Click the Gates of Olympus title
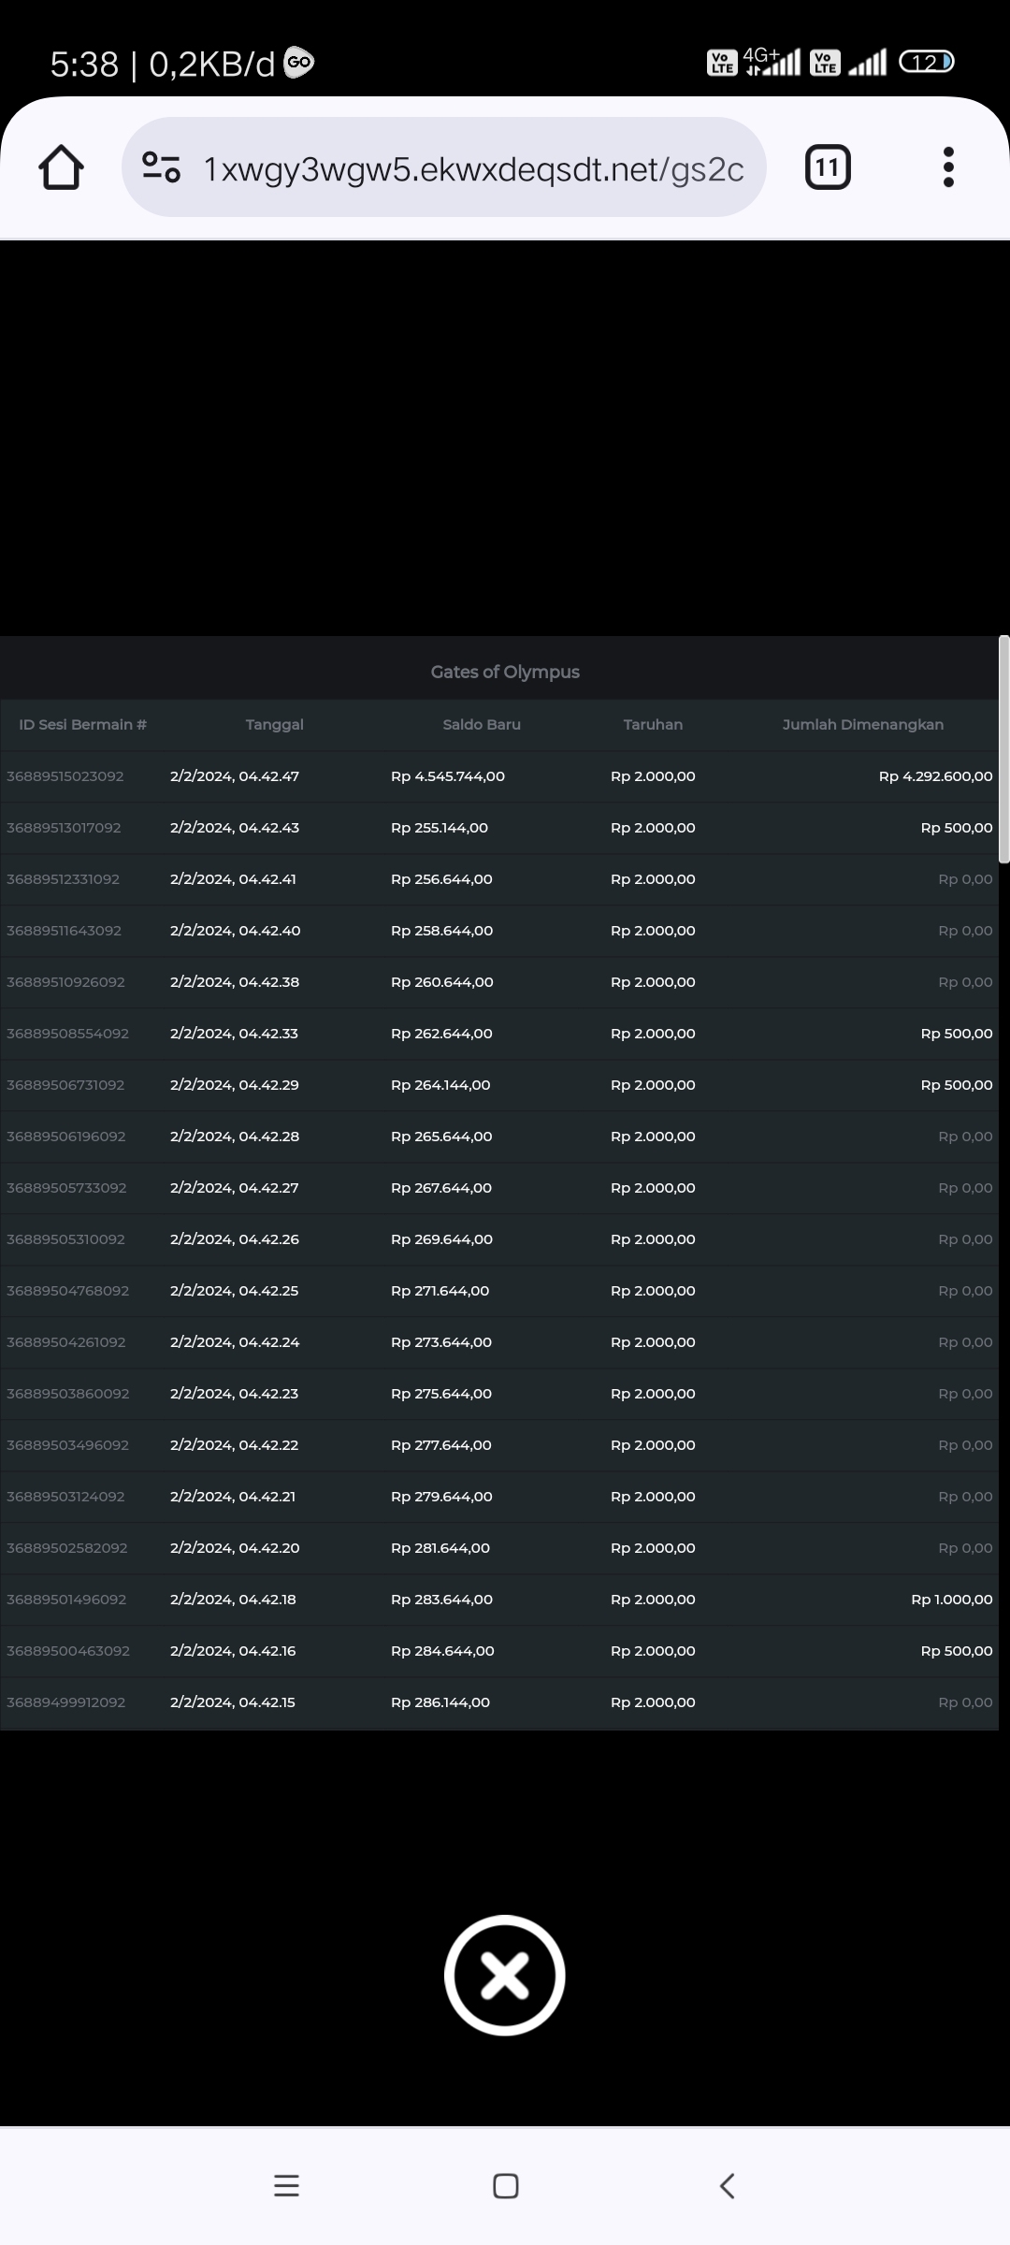The width and height of the screenshot is (1010, 2245). coord(505,672)
